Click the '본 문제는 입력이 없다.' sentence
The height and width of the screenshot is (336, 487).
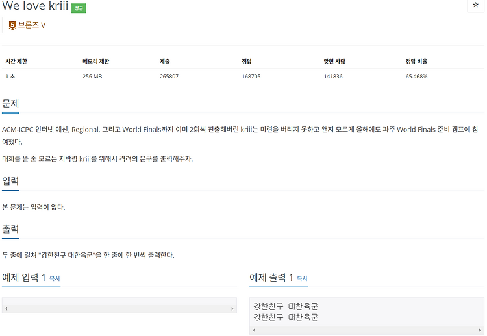click(x=34, y=207)
